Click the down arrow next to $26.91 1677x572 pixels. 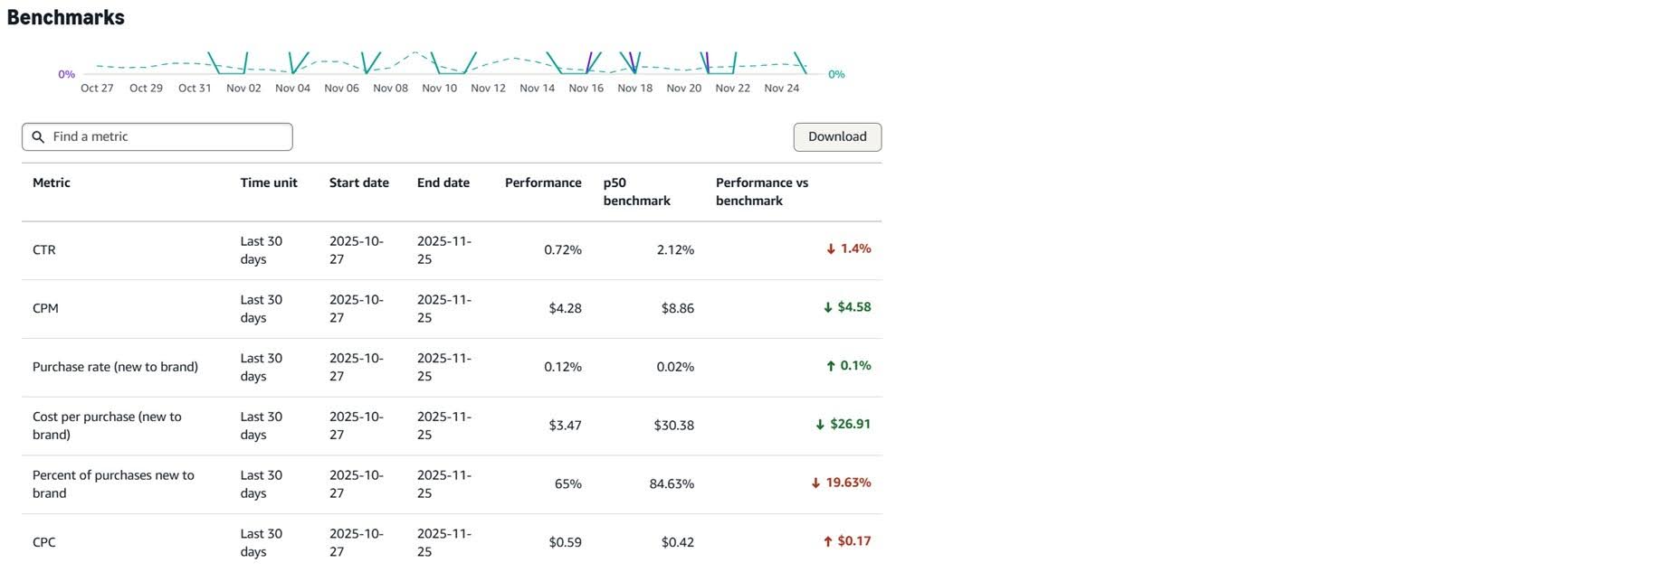(x=820, y=424)
